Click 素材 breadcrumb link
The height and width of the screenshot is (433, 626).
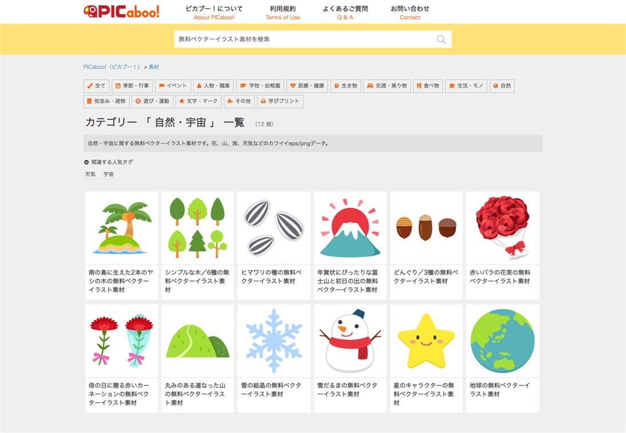[x=154, y=67]
